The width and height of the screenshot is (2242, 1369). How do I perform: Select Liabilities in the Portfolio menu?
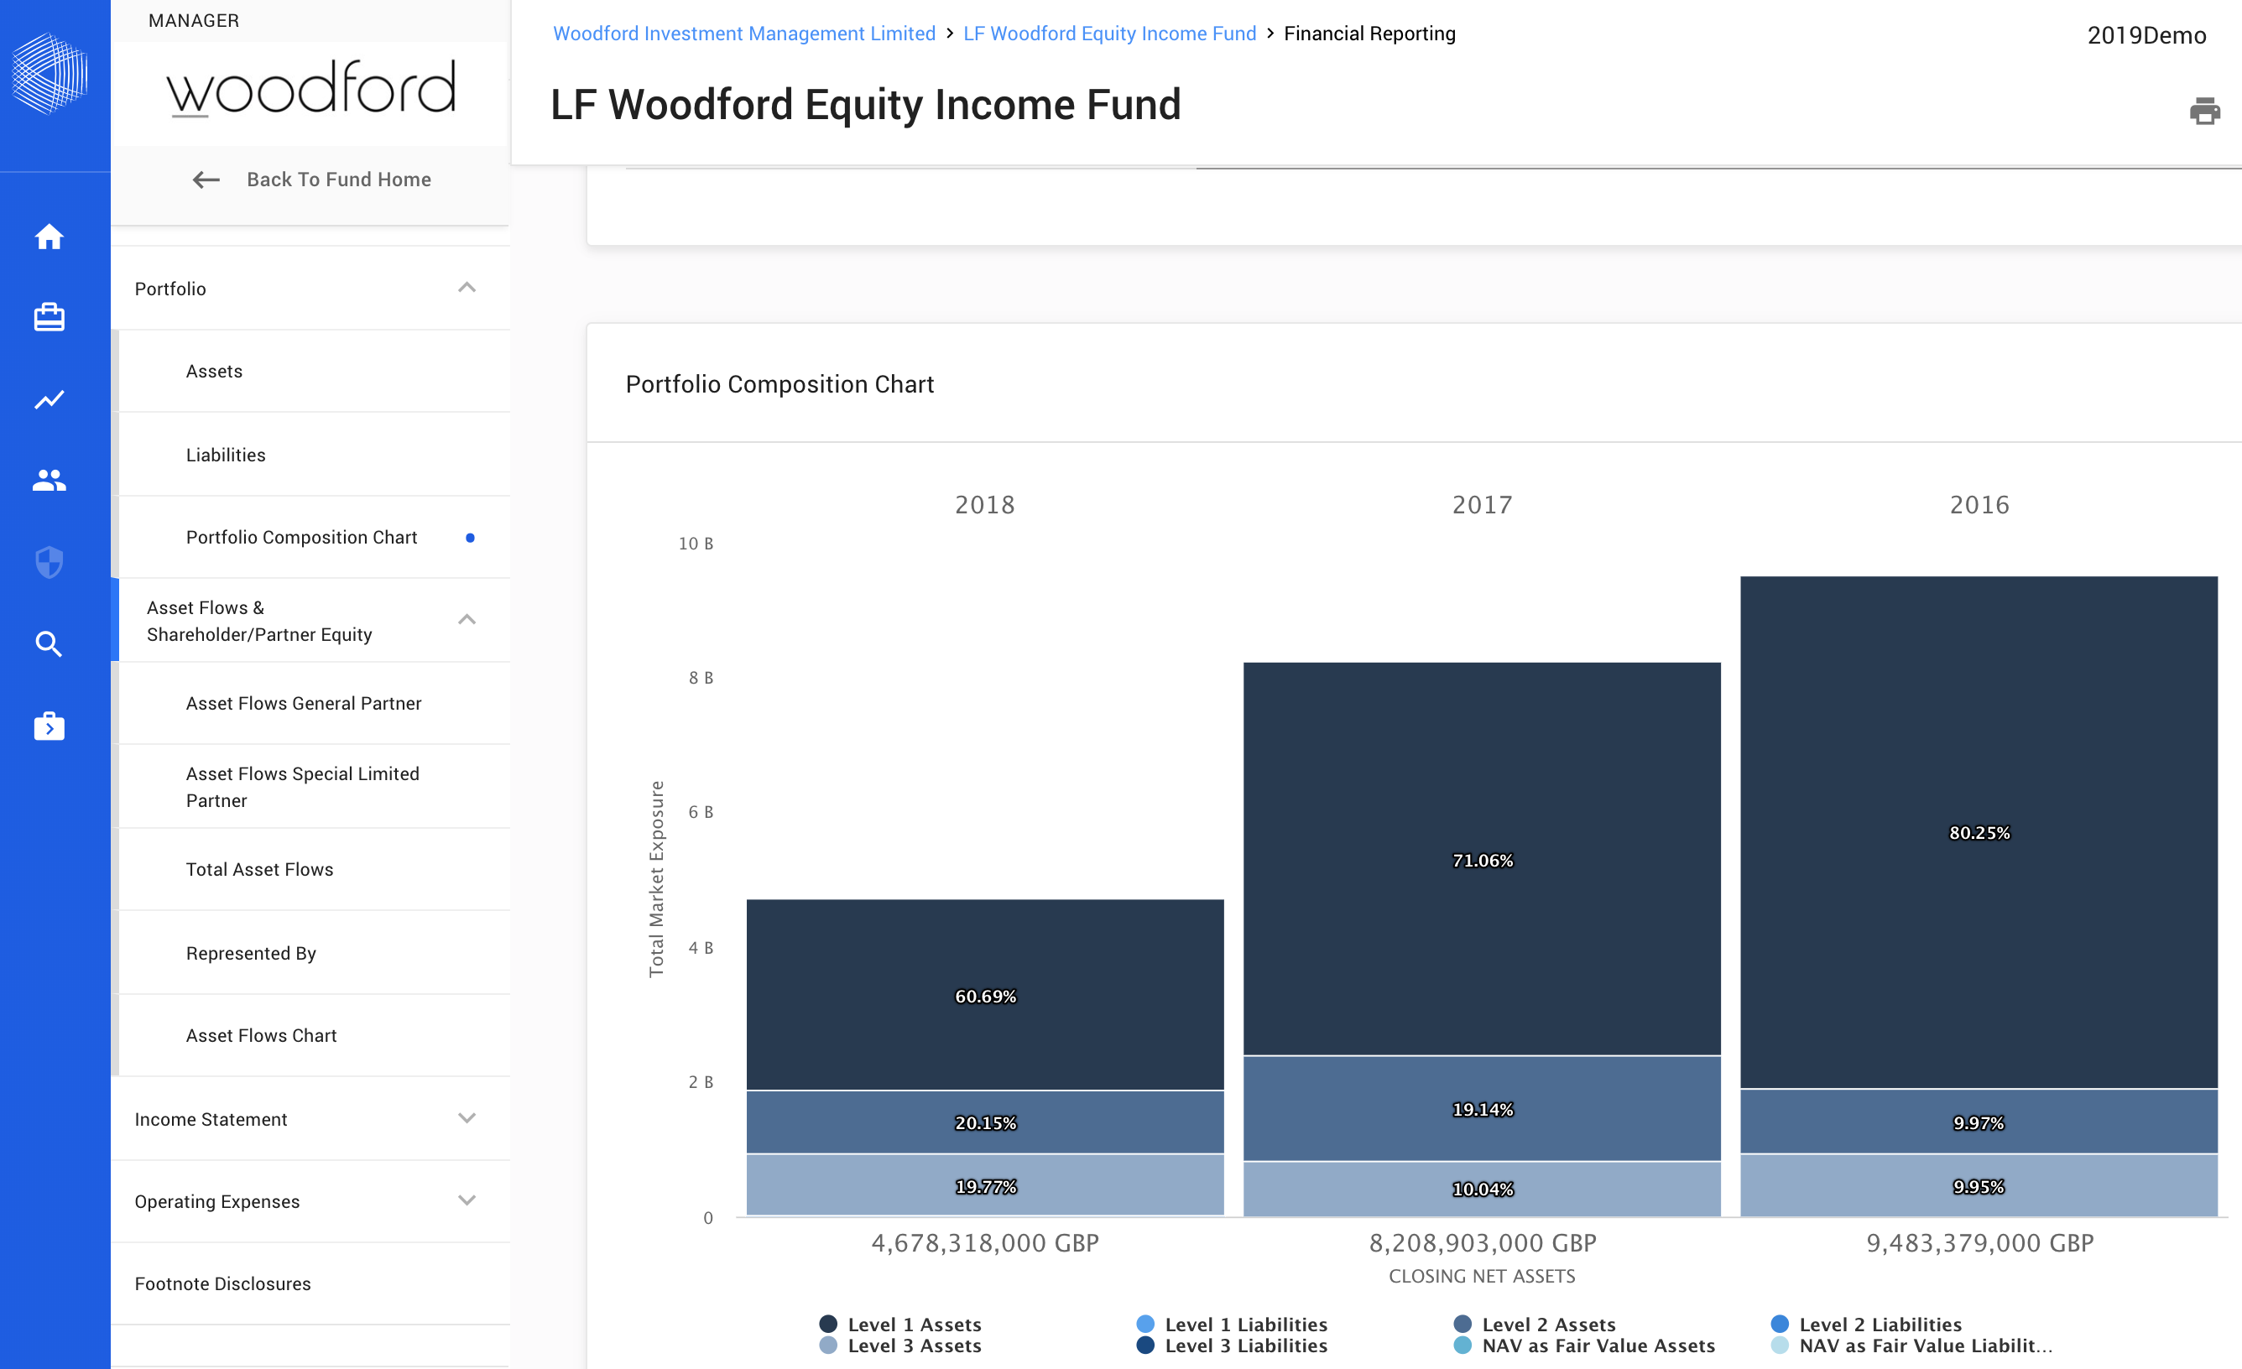click(314, 455)
